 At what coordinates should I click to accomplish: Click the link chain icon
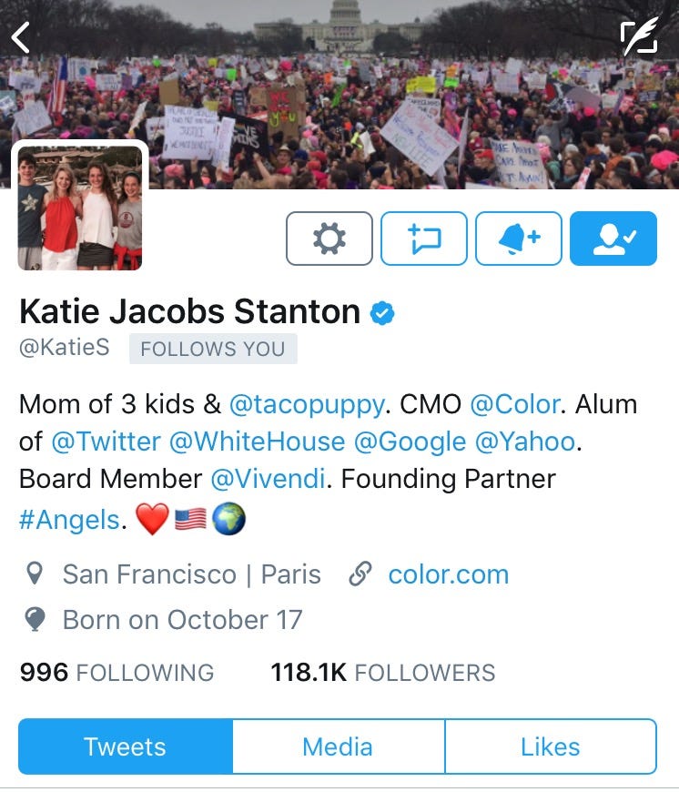click(x=360, y=574)
